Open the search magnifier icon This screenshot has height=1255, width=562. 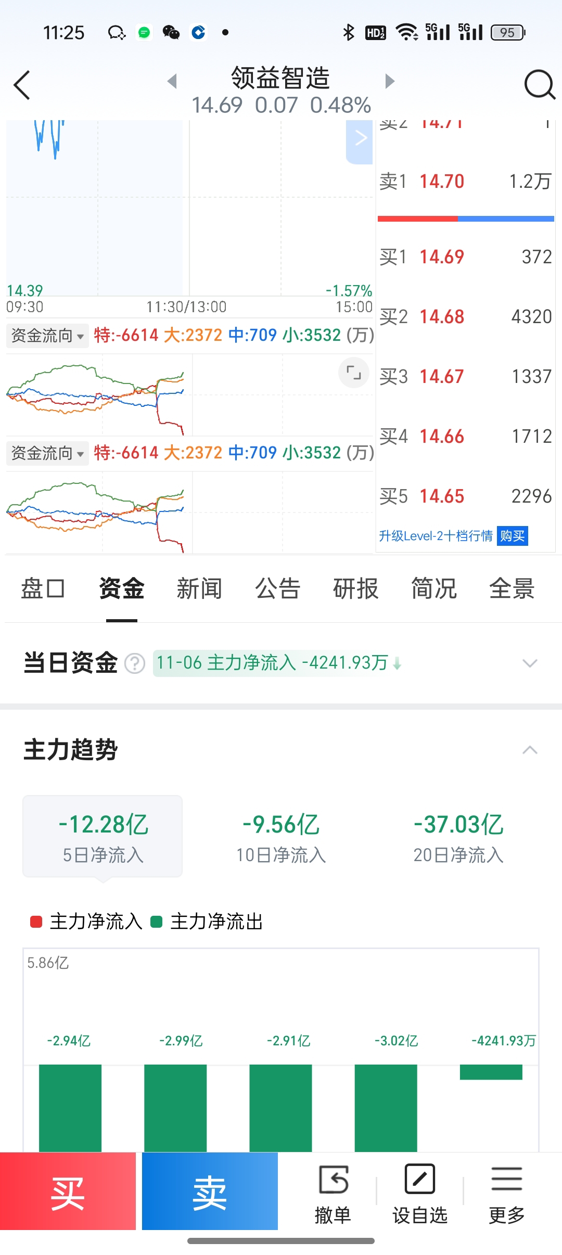(x=540, y=85)
